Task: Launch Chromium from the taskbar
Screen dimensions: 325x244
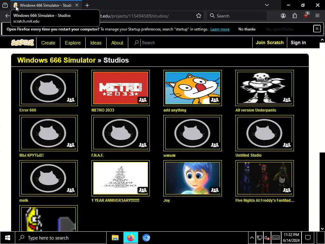Action: (x=146, y=238)
